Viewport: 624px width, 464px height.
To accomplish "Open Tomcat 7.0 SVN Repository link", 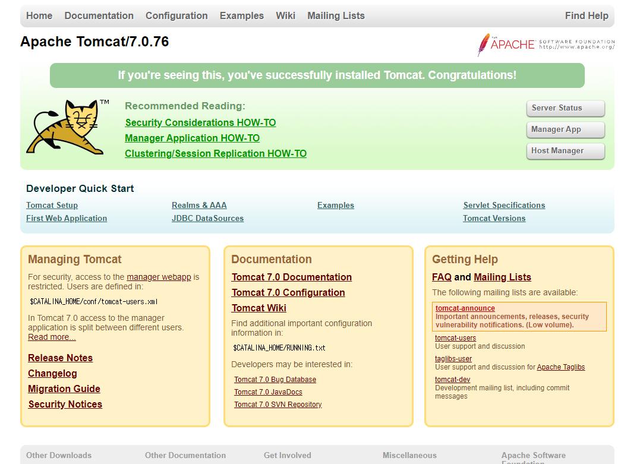I will tap(278, 405).
